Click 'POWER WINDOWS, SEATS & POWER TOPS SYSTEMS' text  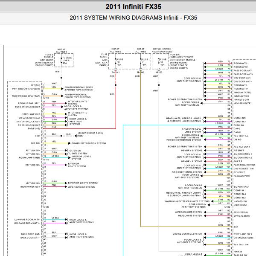tap(79, 88)
